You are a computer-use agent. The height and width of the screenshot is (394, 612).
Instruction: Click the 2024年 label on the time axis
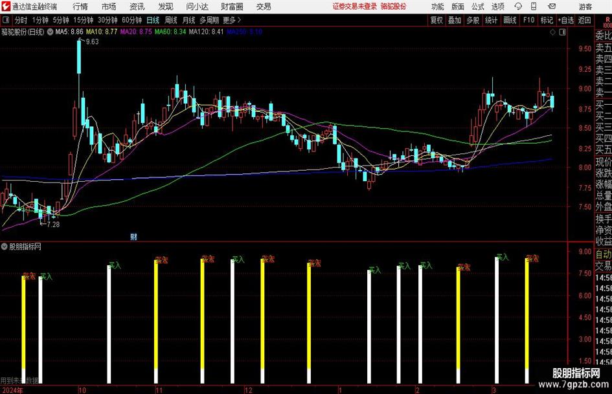12,390
